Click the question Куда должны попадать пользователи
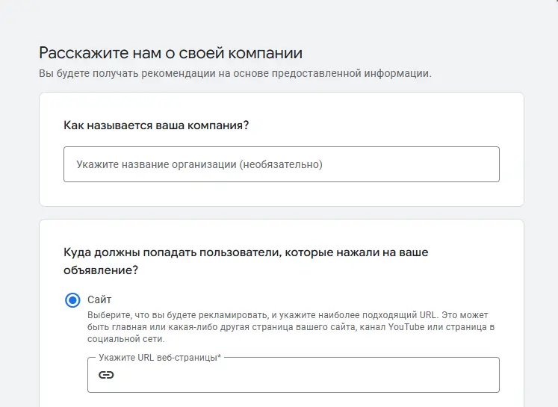Viewport: 558px width, 407px height. pyautogui.click(x=246, y=261)
